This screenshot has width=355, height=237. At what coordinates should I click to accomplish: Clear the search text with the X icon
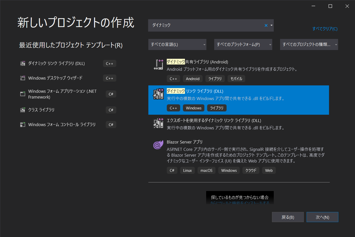click(x=266, y=25)
